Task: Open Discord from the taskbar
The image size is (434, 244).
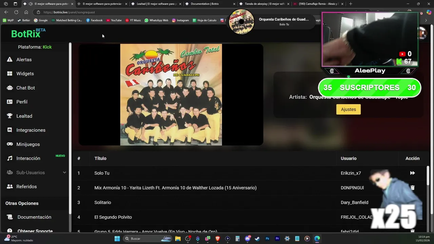Action: coord(248,239)
